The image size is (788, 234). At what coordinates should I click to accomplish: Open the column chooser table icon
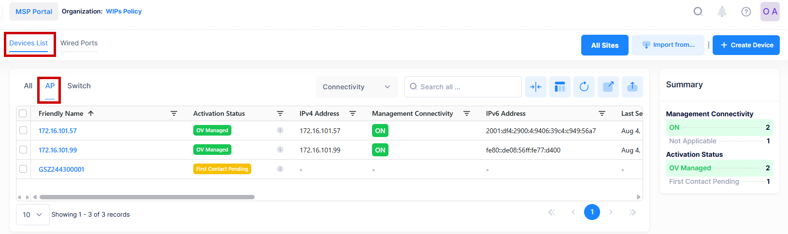point(559,87)
